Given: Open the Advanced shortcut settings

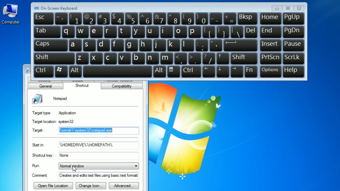Looking at the screenshot, I should pyautogui.click(x=124, y=186).
